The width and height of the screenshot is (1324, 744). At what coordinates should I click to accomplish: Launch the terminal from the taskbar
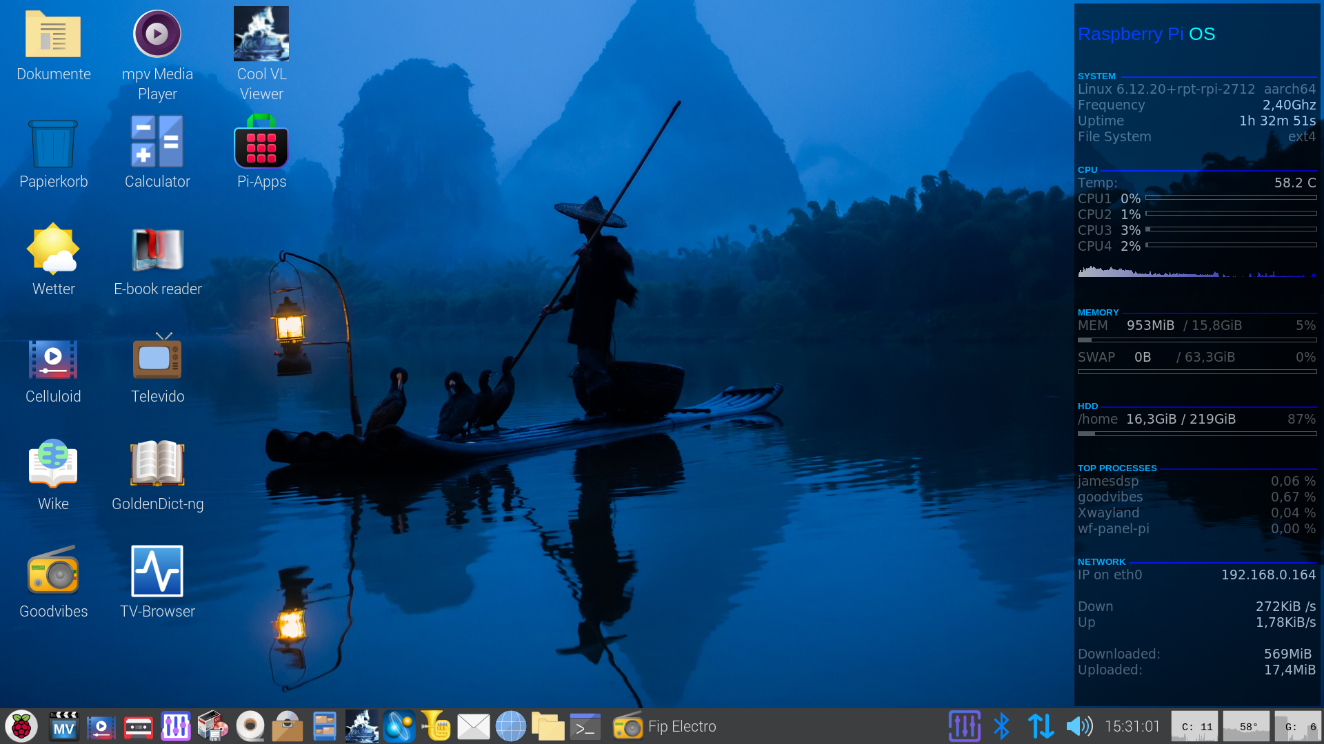[585, 727]
